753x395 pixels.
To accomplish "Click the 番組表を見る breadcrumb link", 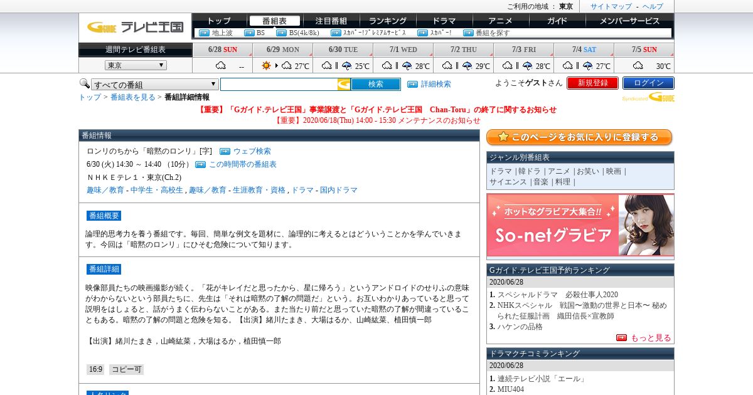I will point(133,97).
